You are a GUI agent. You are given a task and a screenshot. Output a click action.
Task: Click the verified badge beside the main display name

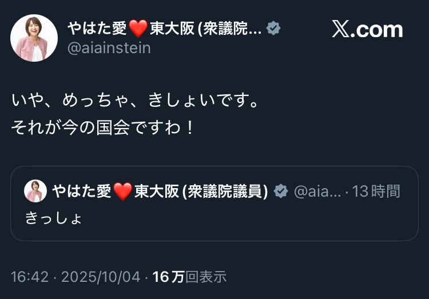pos(274,28)
